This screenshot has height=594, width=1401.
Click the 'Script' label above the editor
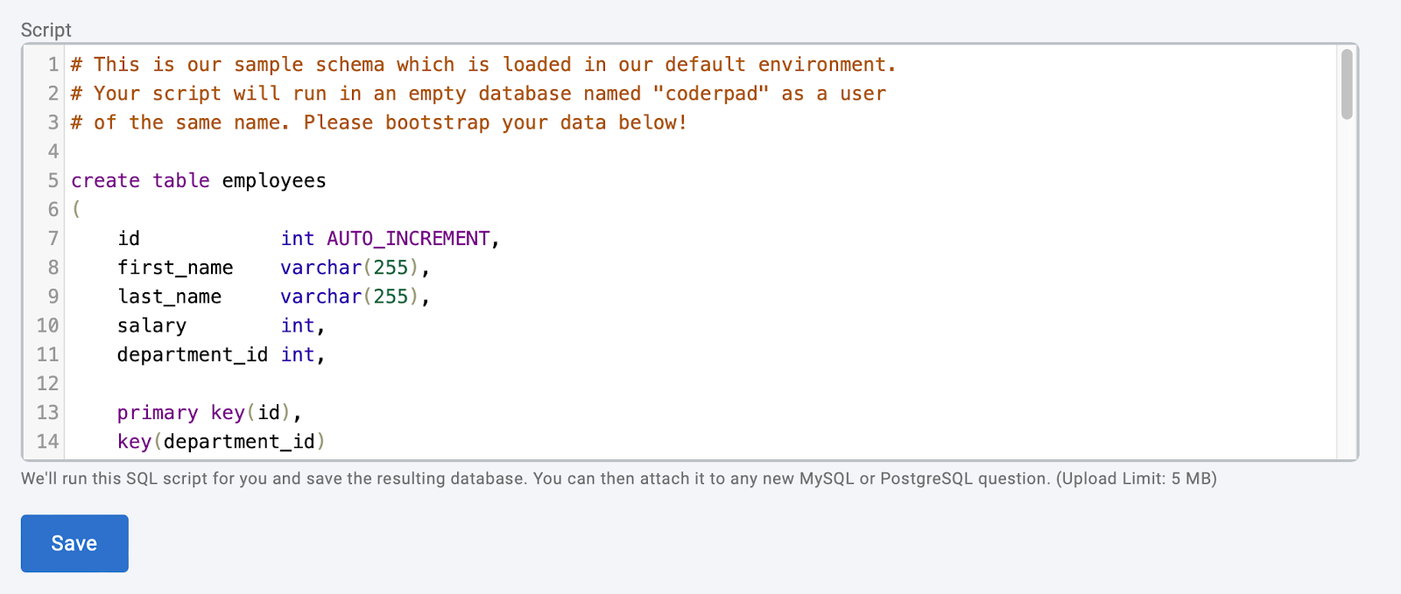pos(46,30)
